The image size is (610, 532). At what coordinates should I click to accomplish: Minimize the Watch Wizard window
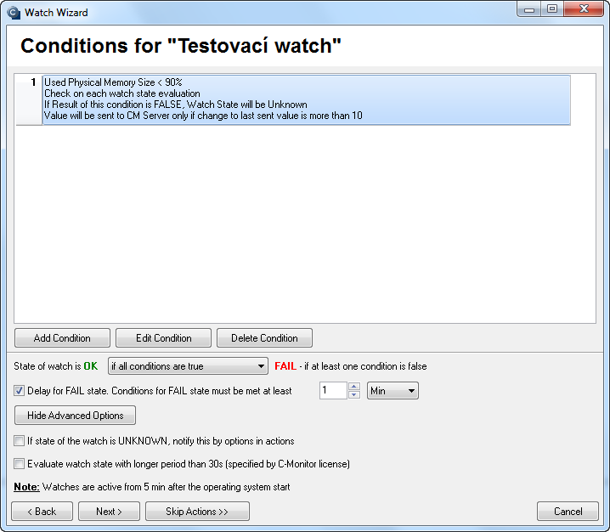[x=529, y=9]
